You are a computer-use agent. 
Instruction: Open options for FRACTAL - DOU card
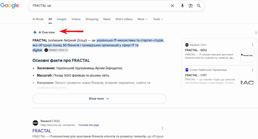253,45
